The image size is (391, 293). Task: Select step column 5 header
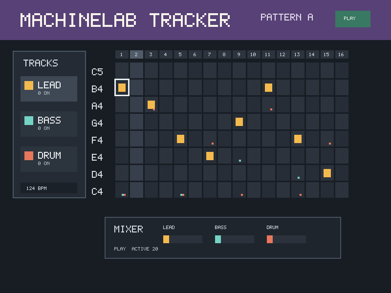click(180, 54)
